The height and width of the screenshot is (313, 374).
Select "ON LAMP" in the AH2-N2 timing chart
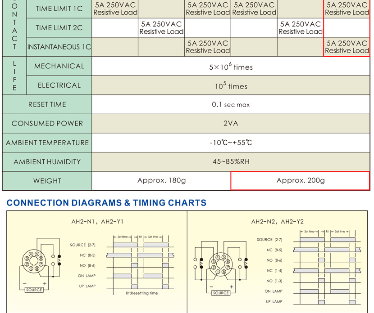[x=274, y=291]
